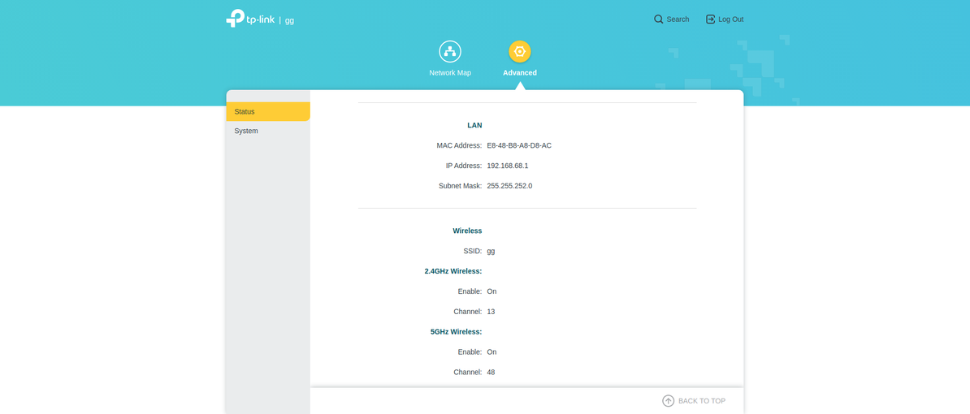This screenshot has width=970, height=414.
Task: Click the subnet mask value 255.255.252.0
Action: click(x=509, y=186)
